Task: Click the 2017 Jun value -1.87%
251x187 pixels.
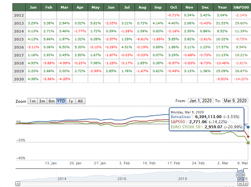Action: (111, 55)
